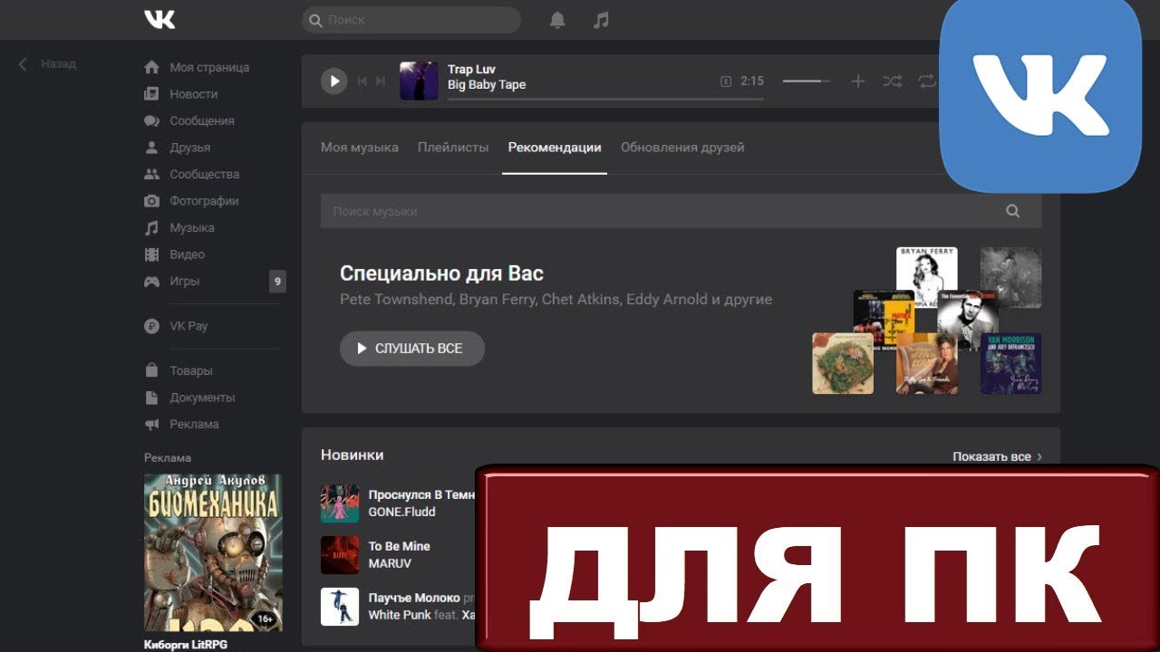
Task: Click 'Поиск музыки' search field
Action: point(681,211)
